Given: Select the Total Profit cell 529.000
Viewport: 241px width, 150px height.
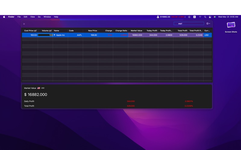Looking at the screenshot, I should pos(181,35).
